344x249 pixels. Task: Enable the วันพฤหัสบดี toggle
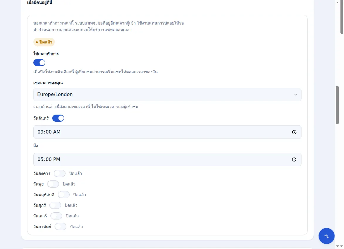(64, 195)
